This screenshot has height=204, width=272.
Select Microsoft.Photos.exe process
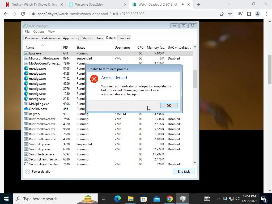(x=108, y=58)
